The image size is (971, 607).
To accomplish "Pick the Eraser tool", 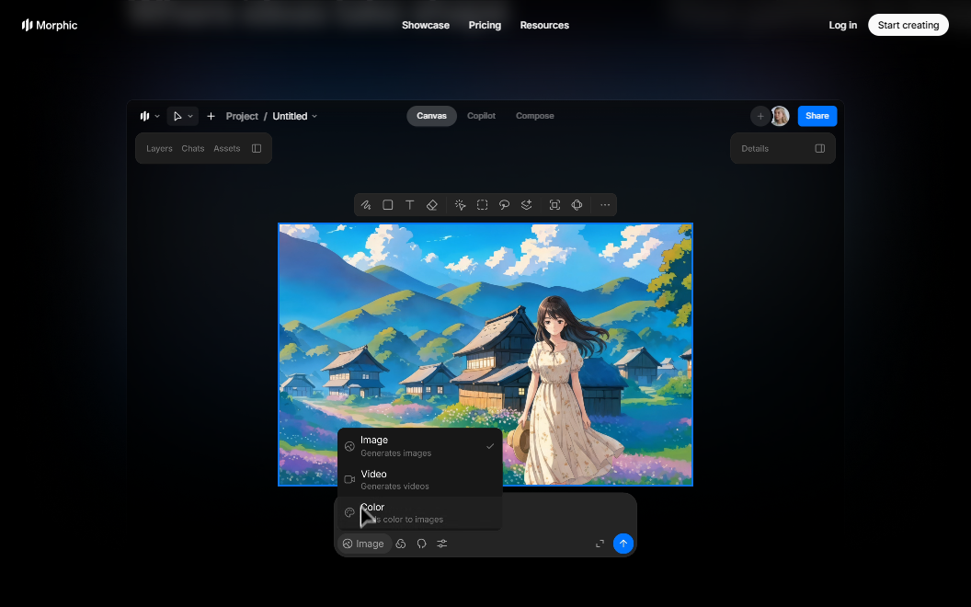I will (432, 205).
